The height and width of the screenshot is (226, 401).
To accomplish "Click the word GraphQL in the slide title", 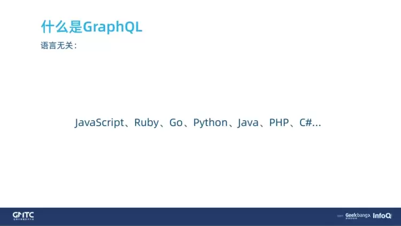I will 113,27.
